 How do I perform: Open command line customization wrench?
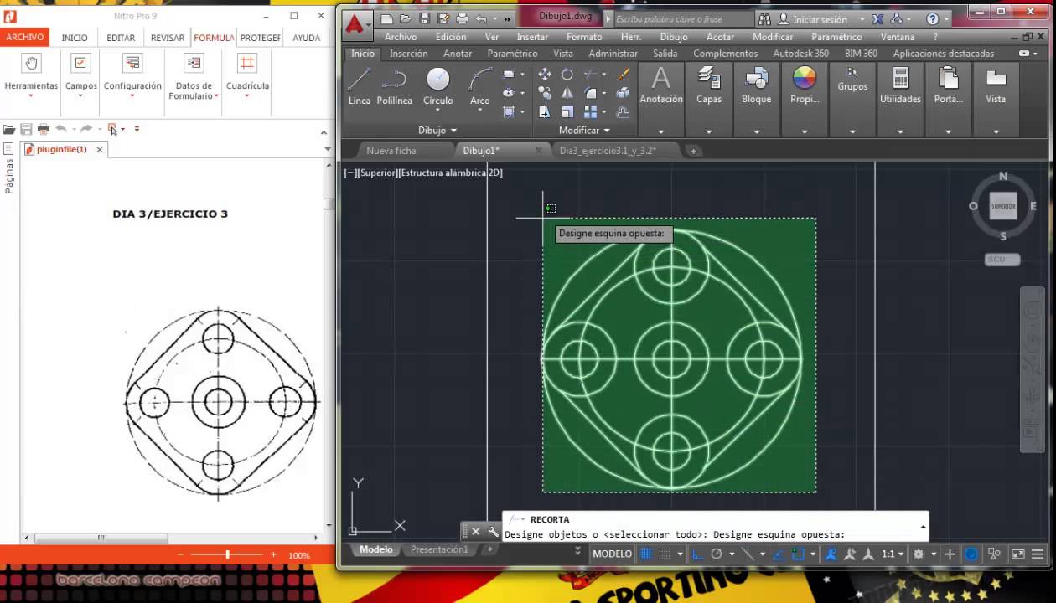493,531
